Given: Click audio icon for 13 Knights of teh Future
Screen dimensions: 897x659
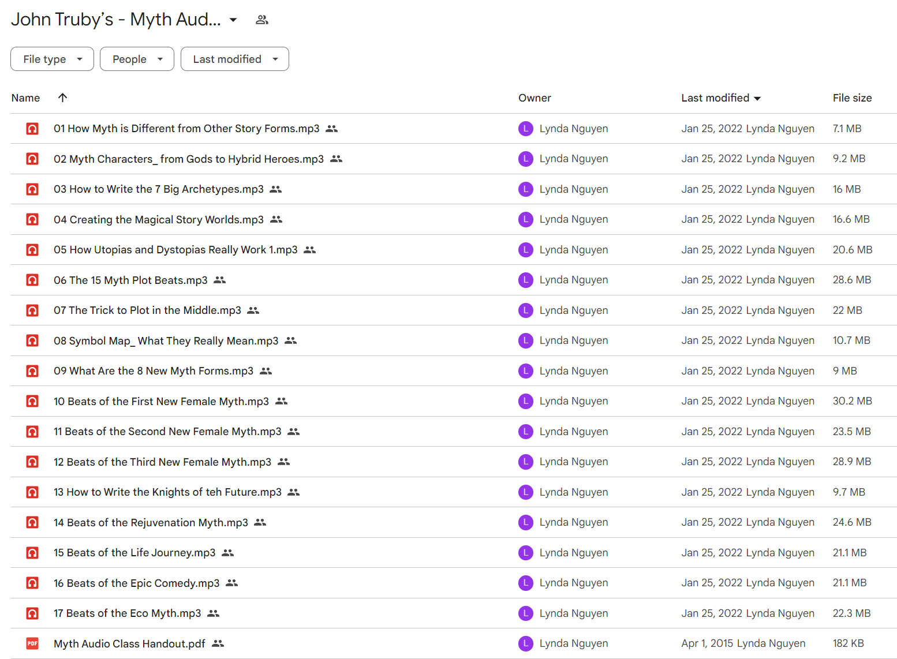Looking at the screenshot, I should 32,492.
